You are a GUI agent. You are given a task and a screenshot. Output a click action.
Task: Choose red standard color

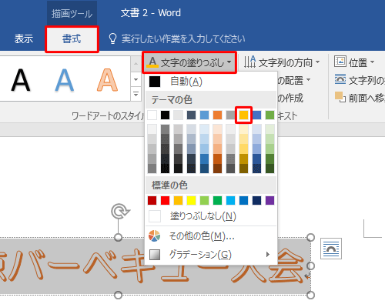point(166,200)
